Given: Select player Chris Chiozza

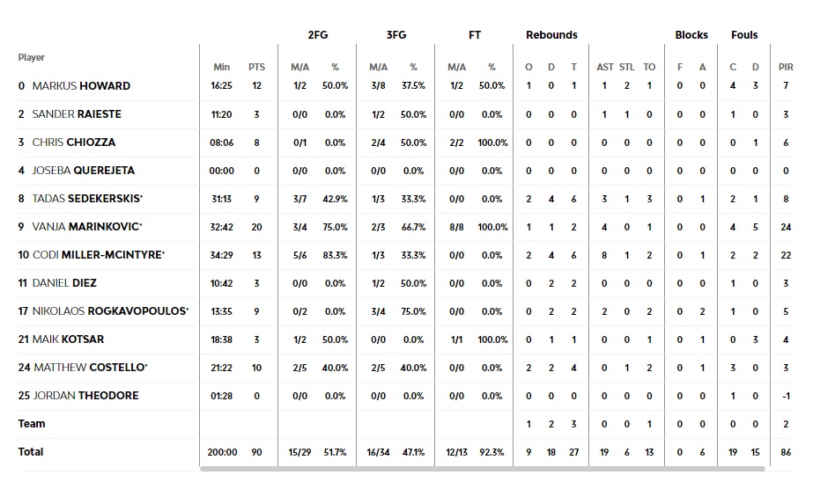Looking at the screenshot, I should click(x=74, y=142).
